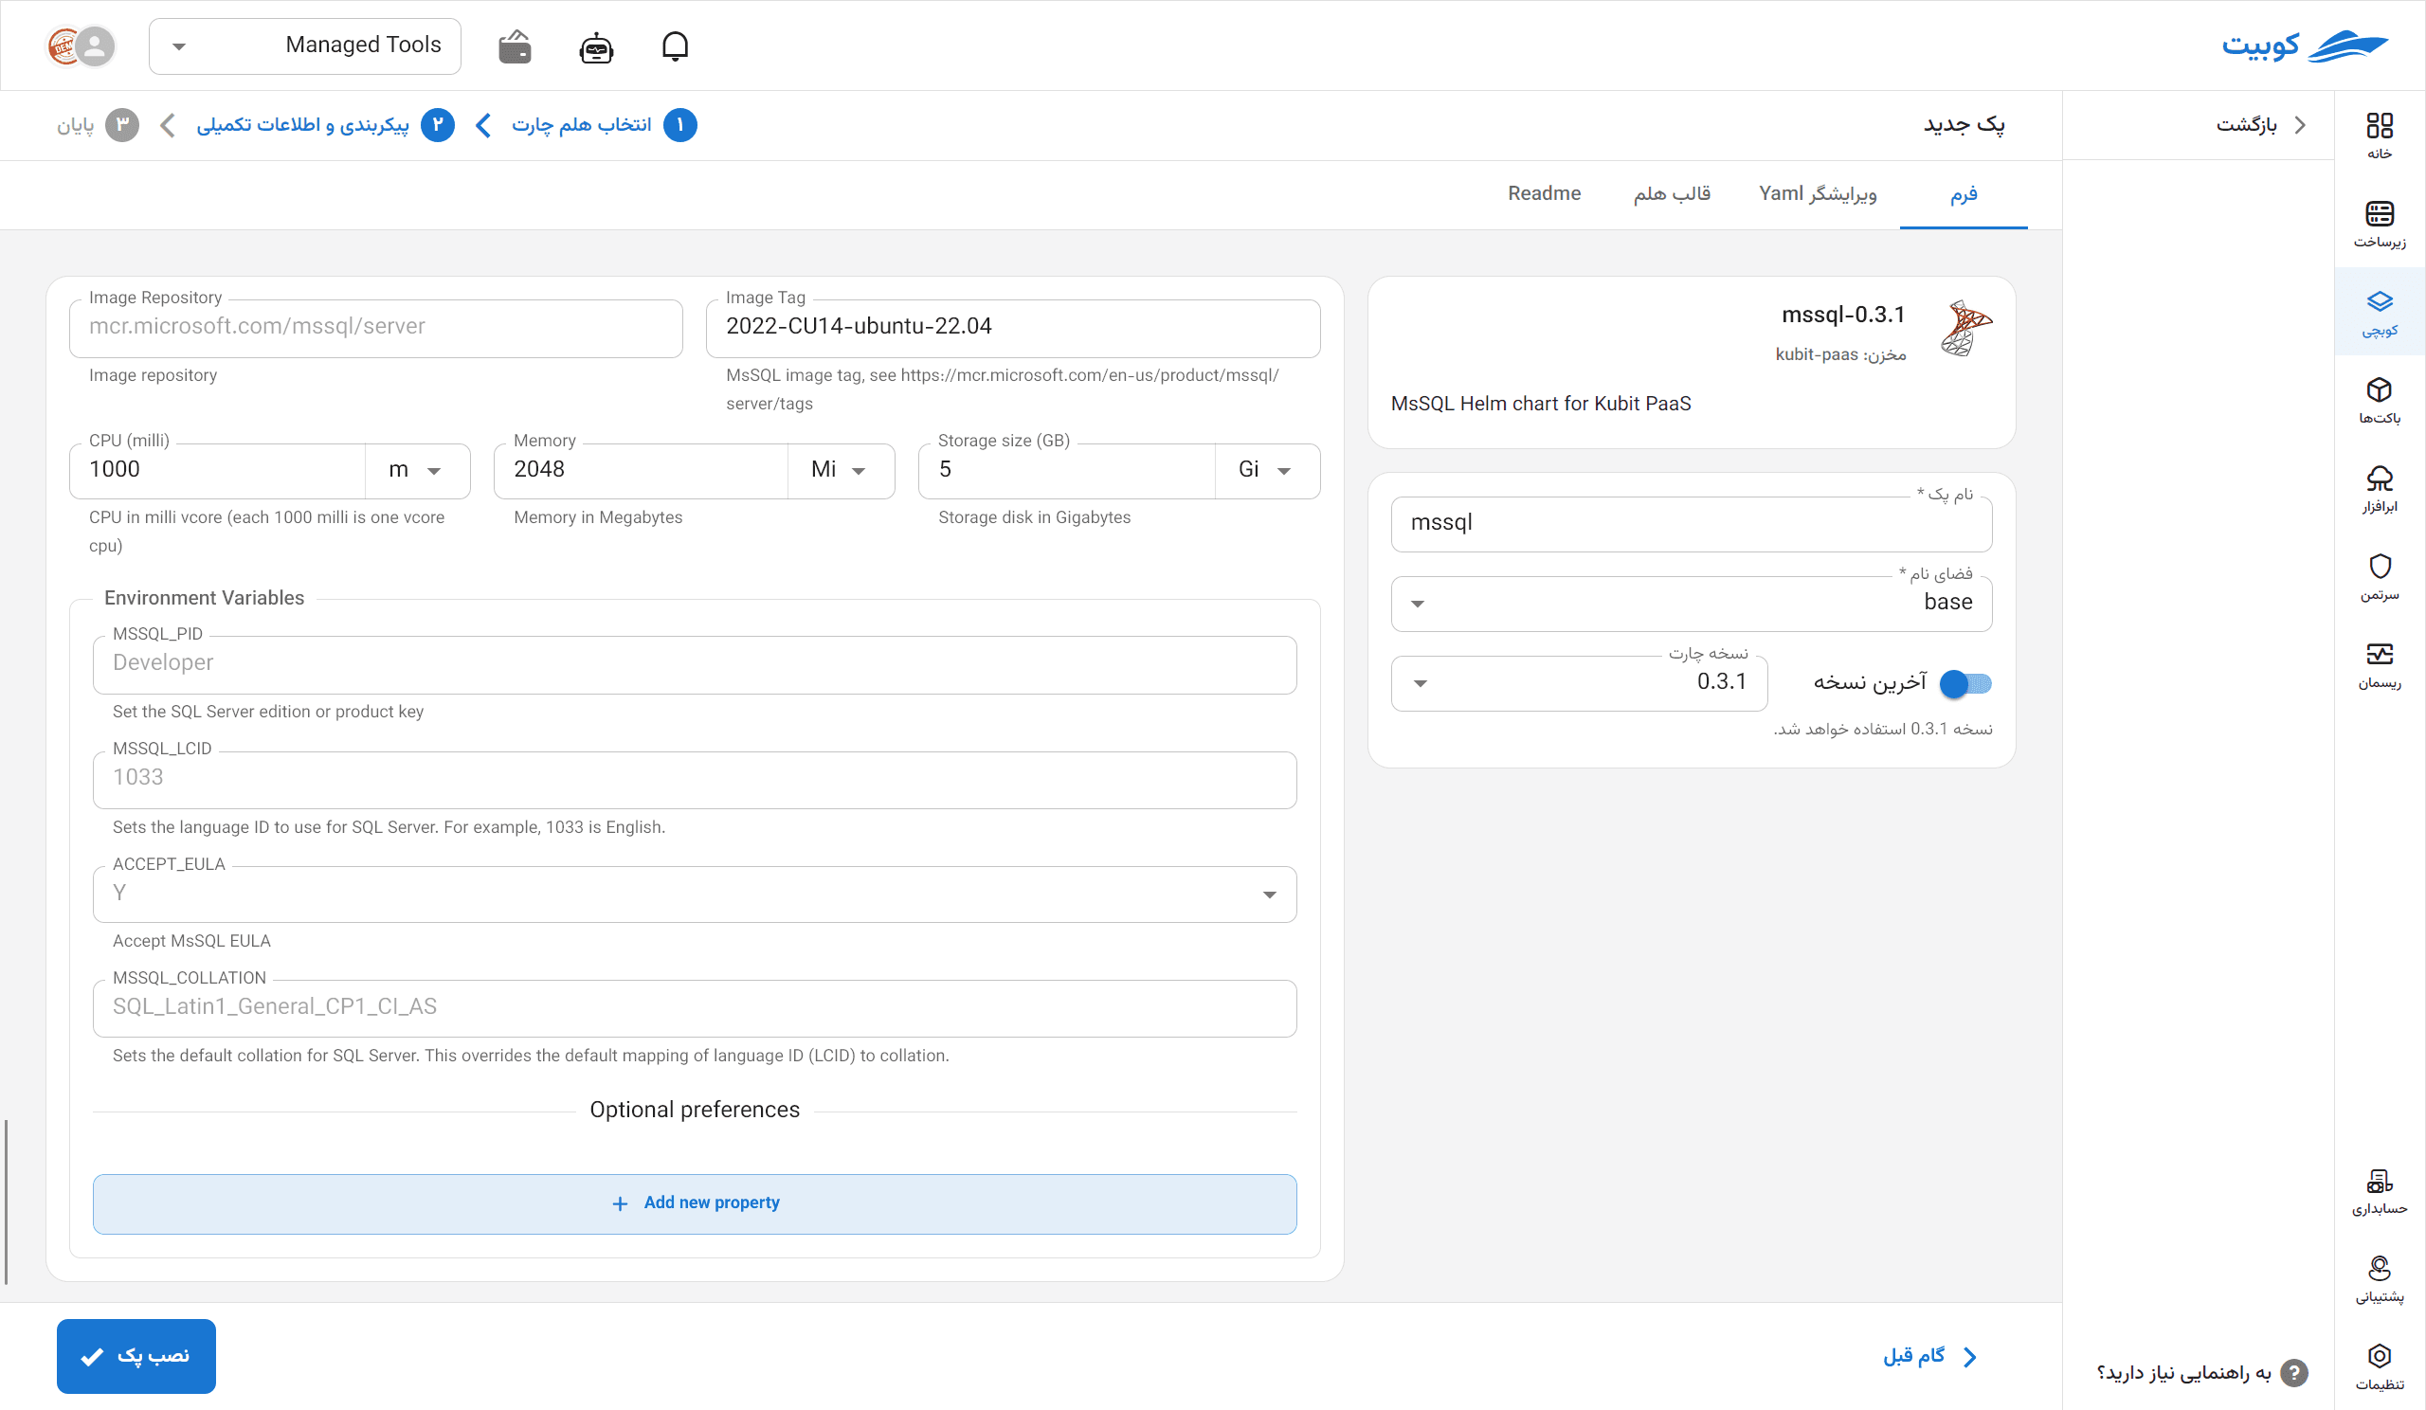Open the حسابداری accounting sidebar icon
Image resolution: width=2426 pixels, height=1410 pixels.
(x=2379, y=1191)
